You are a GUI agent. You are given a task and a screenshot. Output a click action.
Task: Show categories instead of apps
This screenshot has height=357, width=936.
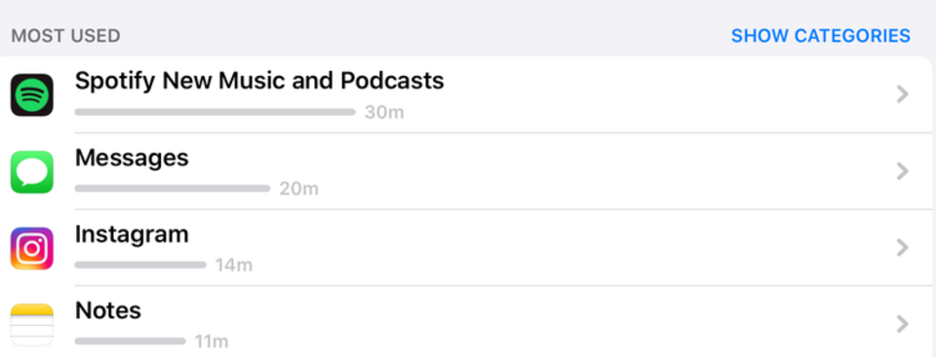(821, 36)
